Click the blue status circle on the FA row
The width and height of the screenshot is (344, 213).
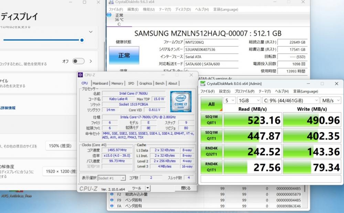tap(112, 206)
